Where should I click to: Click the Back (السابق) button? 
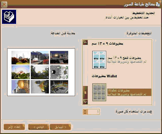coord(60,127)
